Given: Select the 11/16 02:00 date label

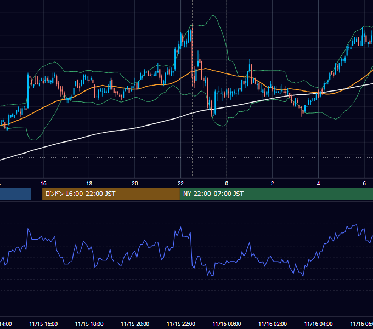Looking at the screenshot, I should click(x=273, y=324).
